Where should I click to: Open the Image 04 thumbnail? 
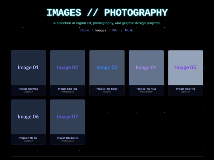(146, 68)
